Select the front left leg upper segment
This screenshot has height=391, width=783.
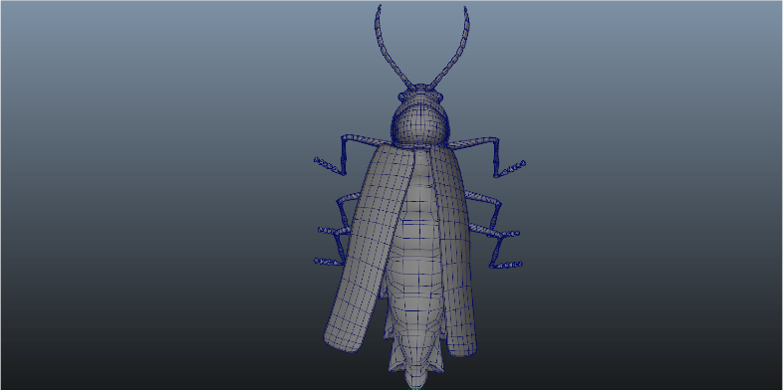[366, 139]
